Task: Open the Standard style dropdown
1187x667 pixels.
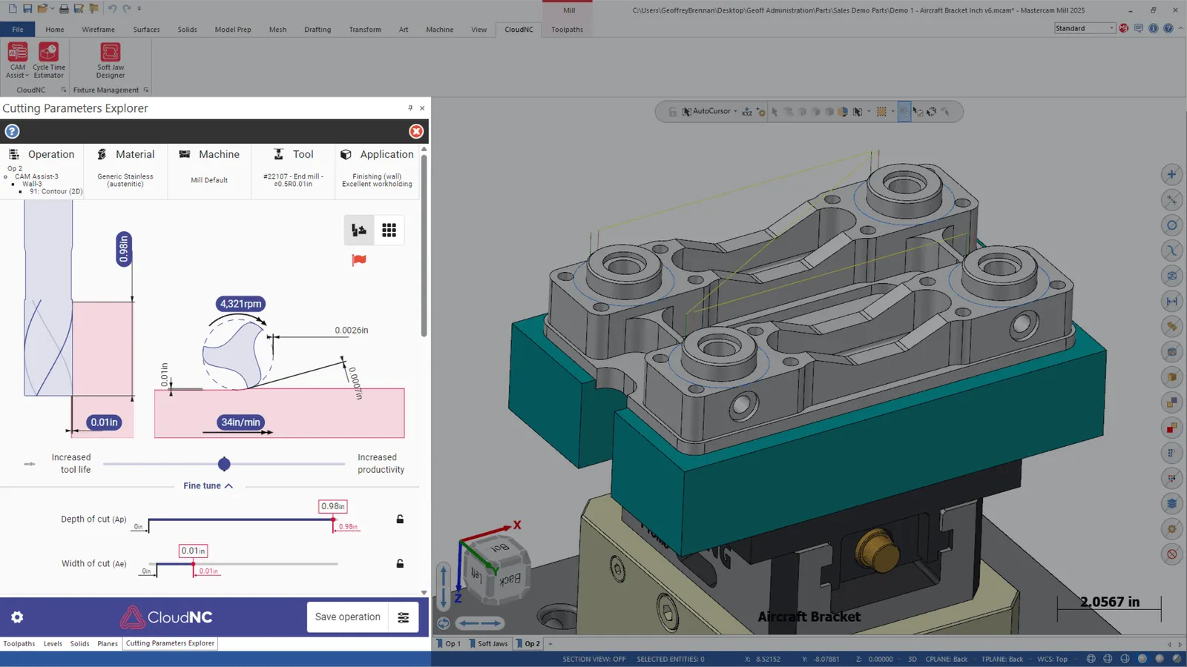Action: click(1085, 28)
